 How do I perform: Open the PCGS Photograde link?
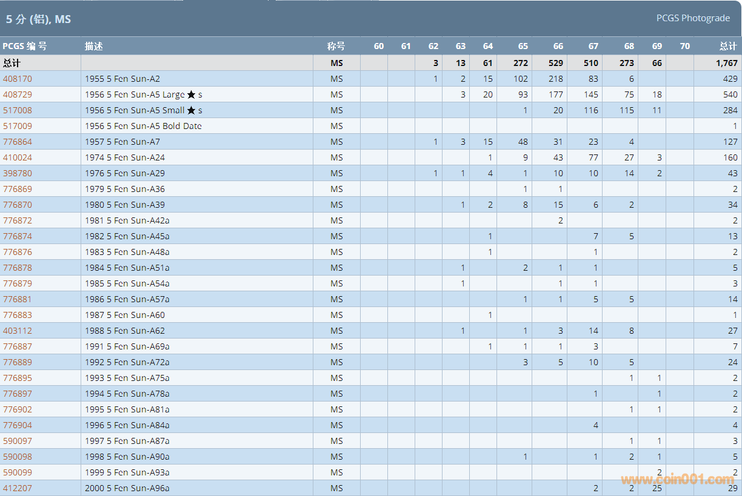[693, 18]
